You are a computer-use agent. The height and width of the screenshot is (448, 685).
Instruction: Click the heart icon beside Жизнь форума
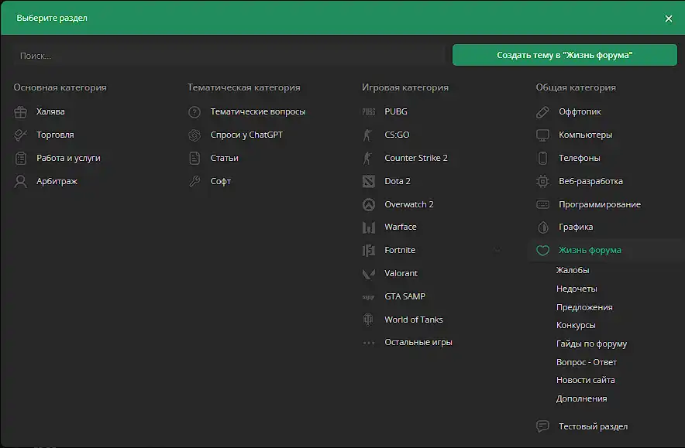tap(542, 251)
